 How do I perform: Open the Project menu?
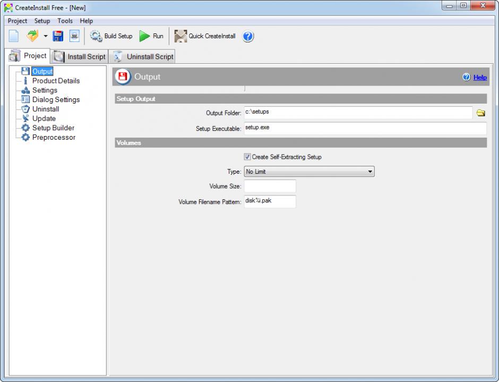[x=17, y=21]
